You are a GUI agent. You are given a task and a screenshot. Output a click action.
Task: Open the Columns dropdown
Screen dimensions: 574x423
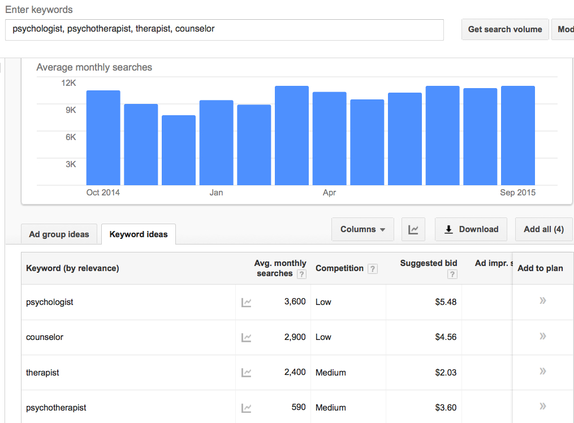click(x=362, y=229)
